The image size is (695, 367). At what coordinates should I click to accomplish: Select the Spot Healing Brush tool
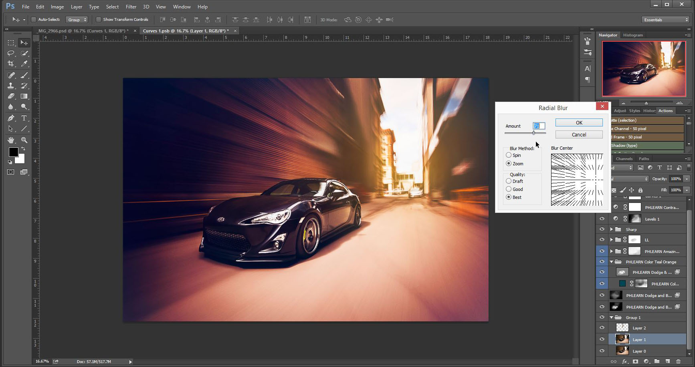click(x=11, y=75)
